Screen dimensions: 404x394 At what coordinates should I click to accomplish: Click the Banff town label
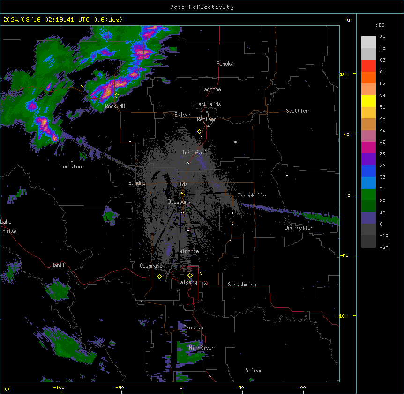58,265
